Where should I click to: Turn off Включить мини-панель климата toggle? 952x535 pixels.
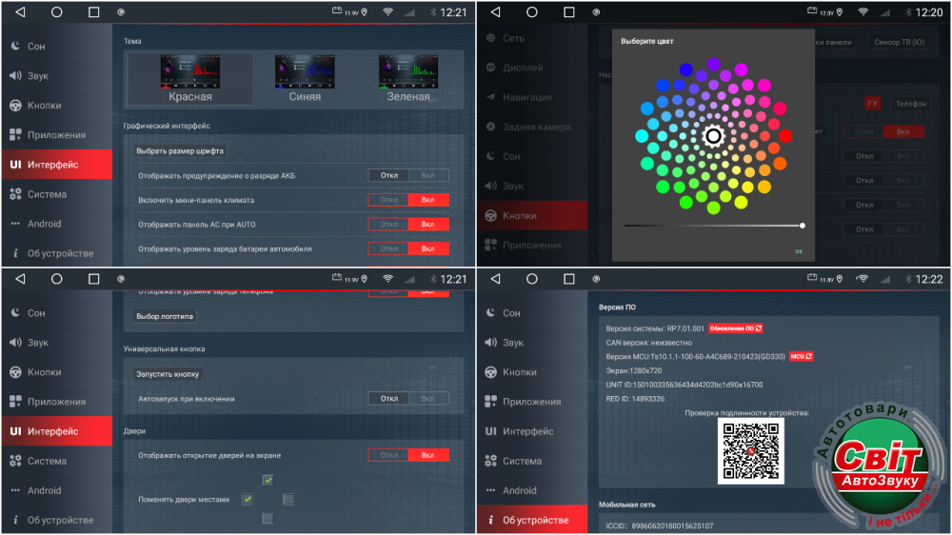388,200
